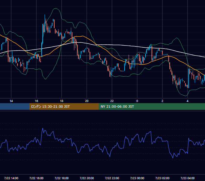Click the upper chart axis label 18

point(61,101)
